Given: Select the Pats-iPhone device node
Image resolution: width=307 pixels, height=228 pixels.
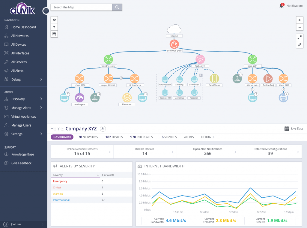Looking at the screenshot, I should [x=214, y=79].
